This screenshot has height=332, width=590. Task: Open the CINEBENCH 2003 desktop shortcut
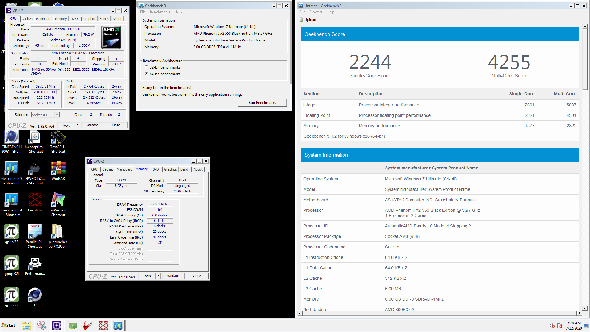click(x=11, y=142)
